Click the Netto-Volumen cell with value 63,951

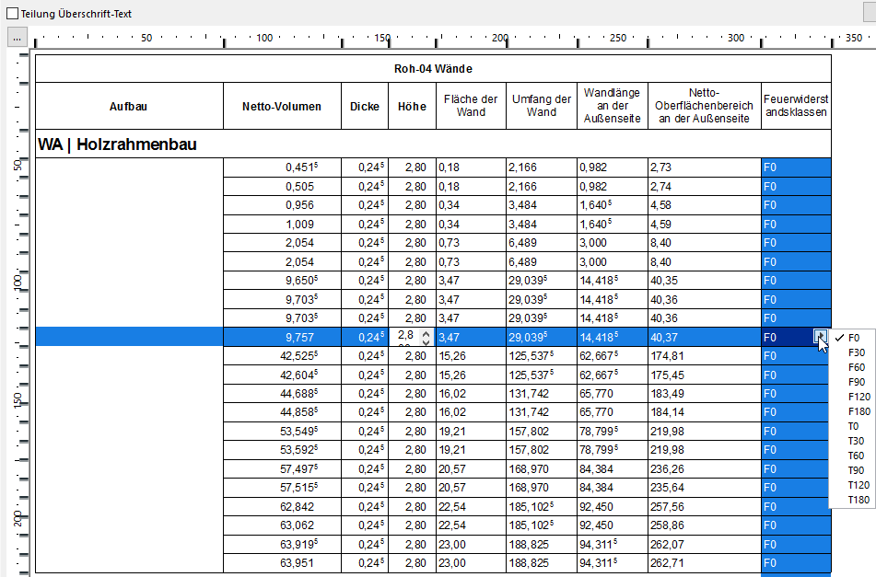[x=282, y=563]
